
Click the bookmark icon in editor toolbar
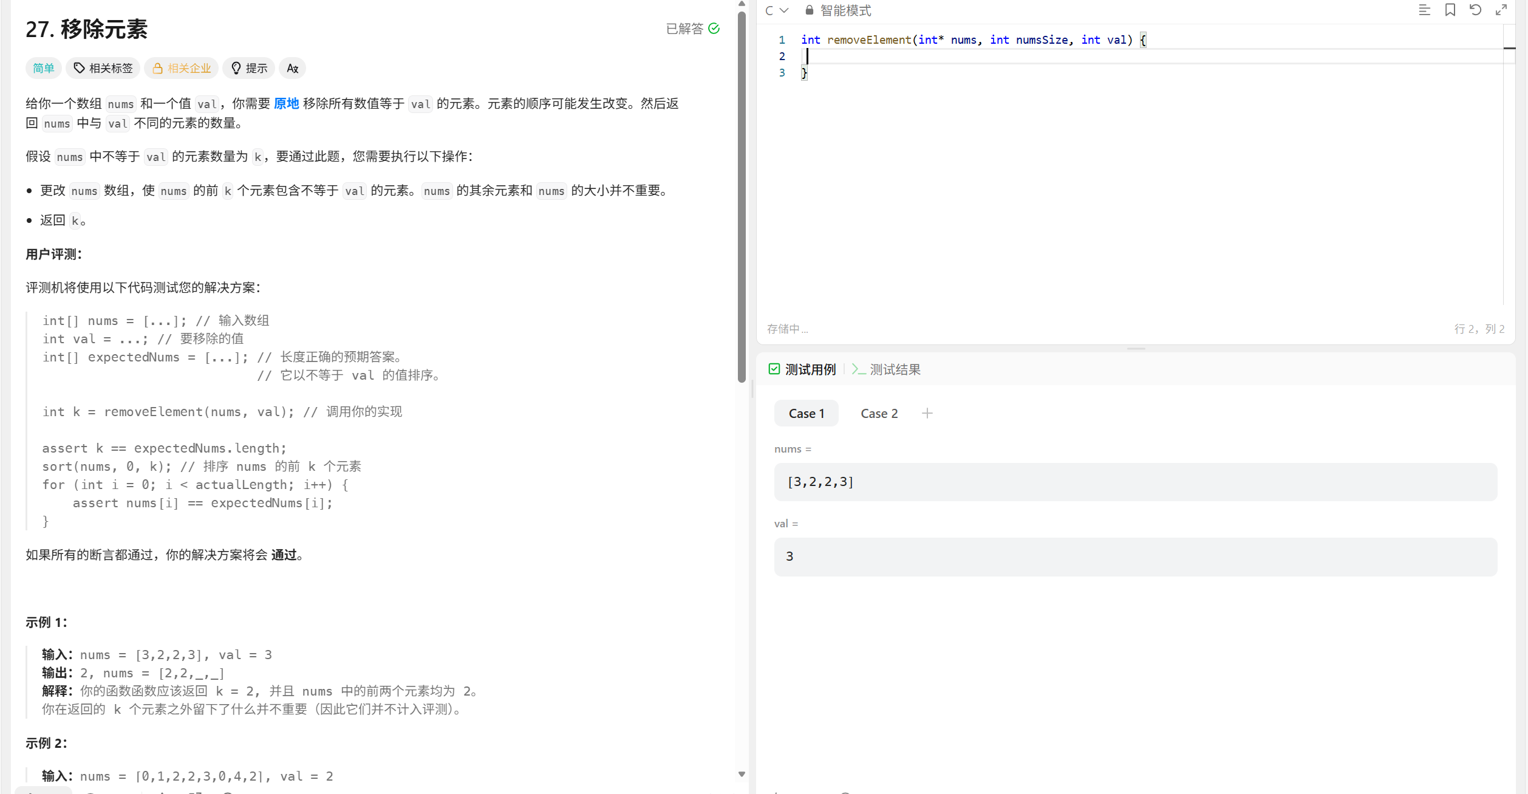(x=1450, y=10)
